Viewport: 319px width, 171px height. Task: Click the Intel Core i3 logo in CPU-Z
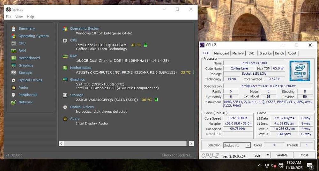pyautogui.click(x=300, y=71)
